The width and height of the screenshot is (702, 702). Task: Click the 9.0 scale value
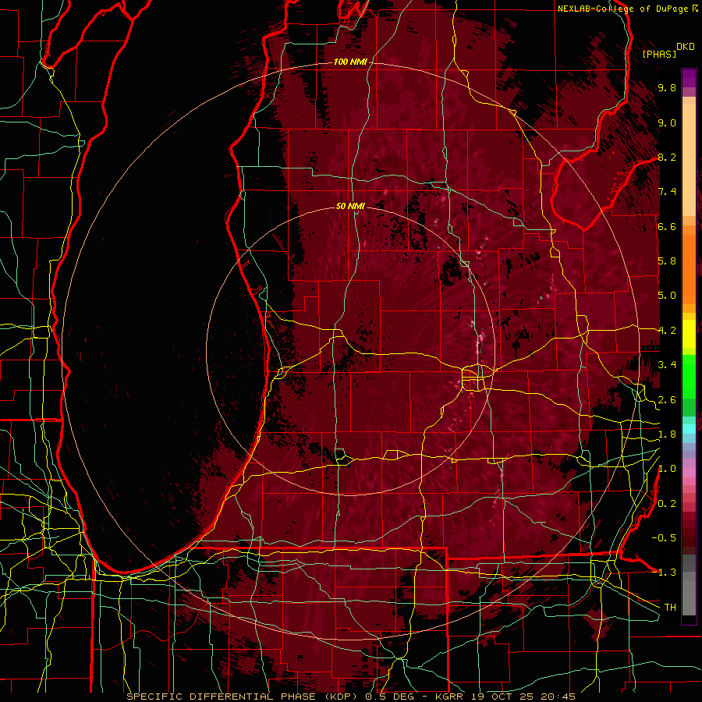coord(667,122)
